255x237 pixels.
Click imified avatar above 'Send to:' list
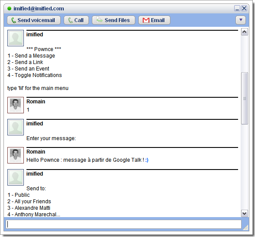coord(16,177)
